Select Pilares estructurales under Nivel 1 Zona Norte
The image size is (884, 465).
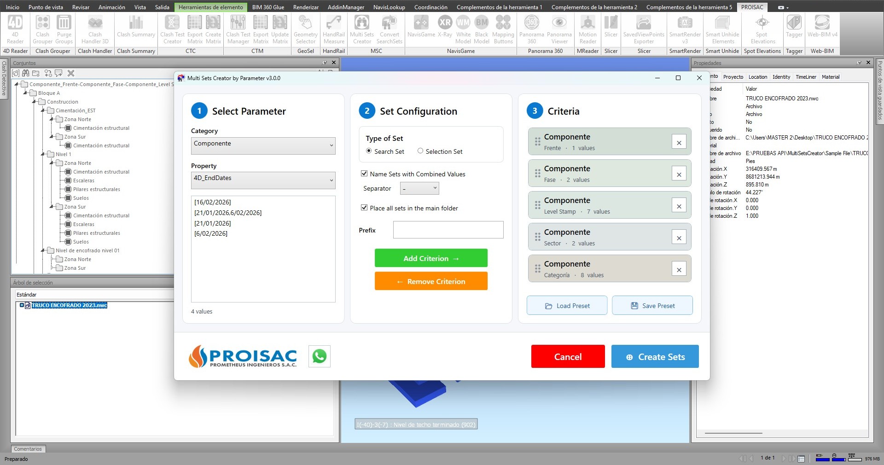point(96,189)
